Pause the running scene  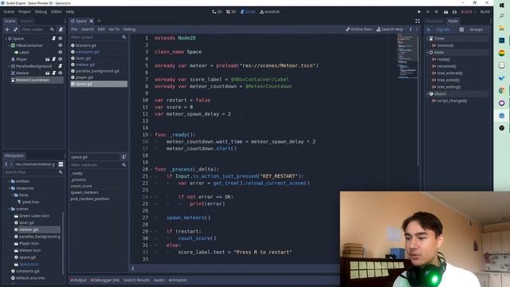tap(428, 12)
